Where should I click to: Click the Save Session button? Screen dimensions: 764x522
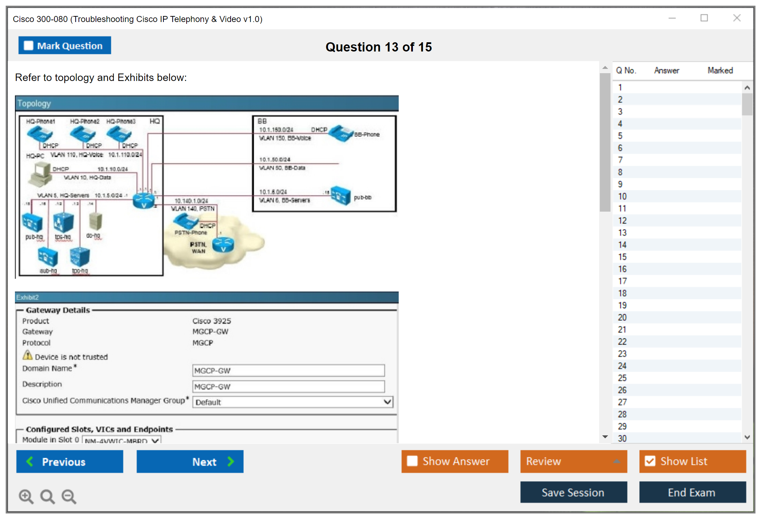[x=573, y=492]
